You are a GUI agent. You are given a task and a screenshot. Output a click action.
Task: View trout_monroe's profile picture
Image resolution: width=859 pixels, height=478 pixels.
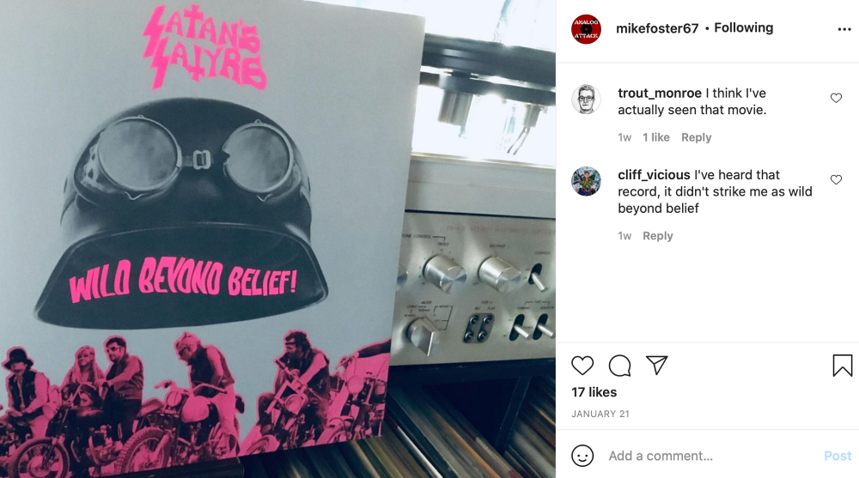586,99
